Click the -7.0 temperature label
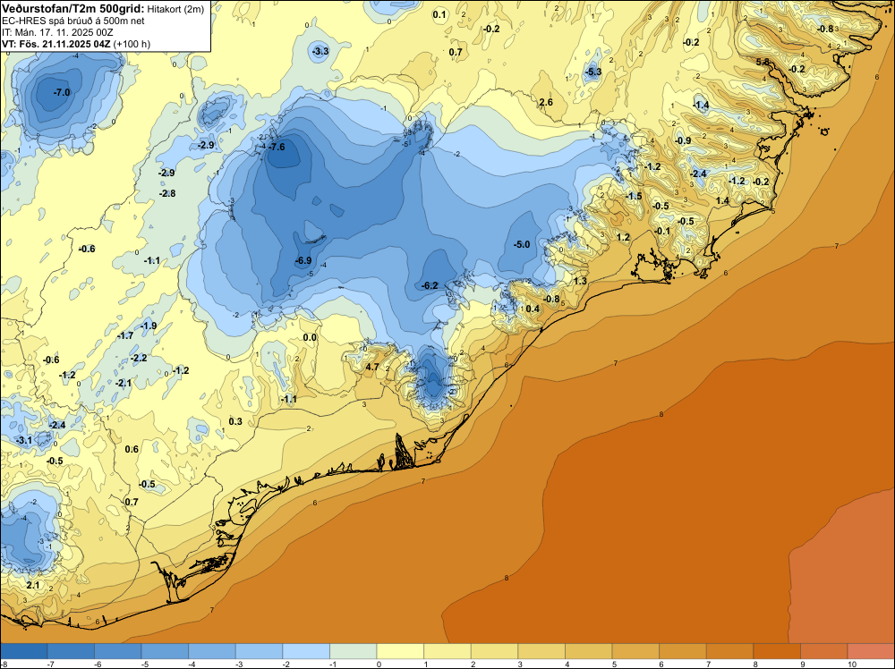This screenshot has width=895, height=669. click(x=62, y=92)
